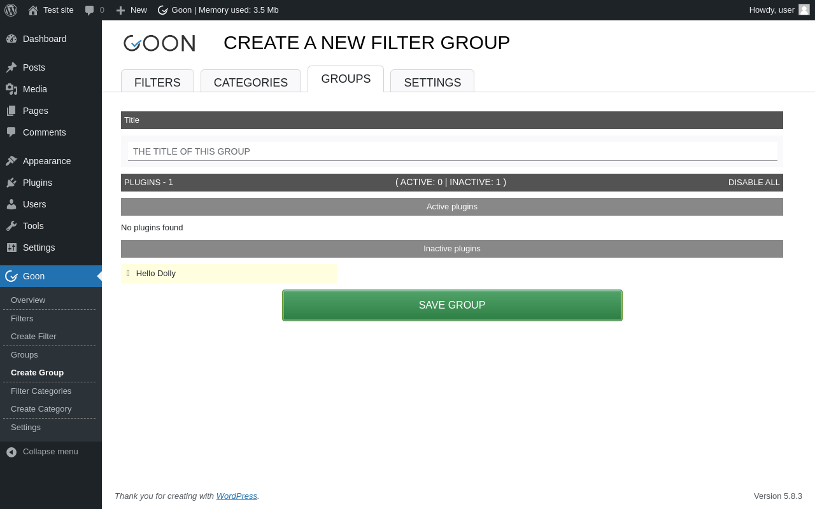Viewport: 815px width, 509px height.
Task: Open Settings in Goon submenu
Action: click(25, 428)
